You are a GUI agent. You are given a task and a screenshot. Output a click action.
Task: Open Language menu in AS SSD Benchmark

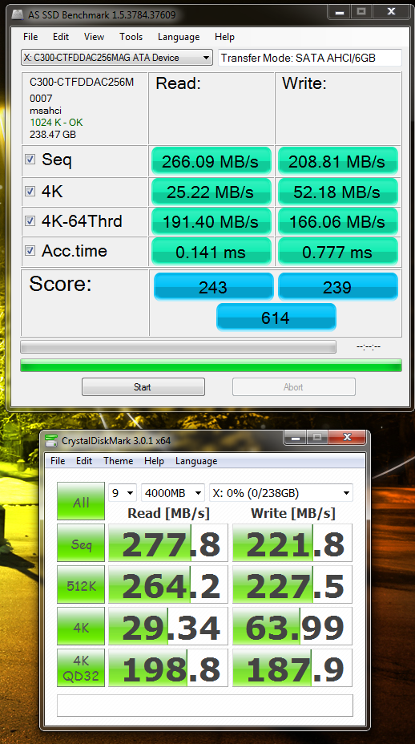(x=179, y=37)
